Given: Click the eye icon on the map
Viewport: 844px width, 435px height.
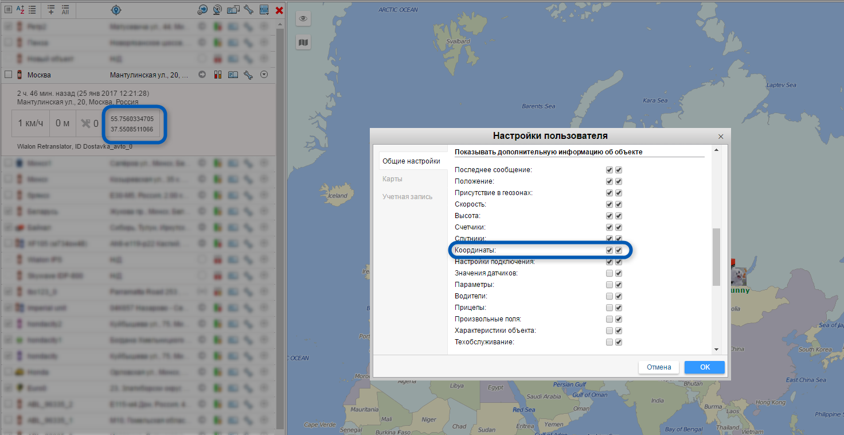Looking at the screenshot, I should pos(303,19).
